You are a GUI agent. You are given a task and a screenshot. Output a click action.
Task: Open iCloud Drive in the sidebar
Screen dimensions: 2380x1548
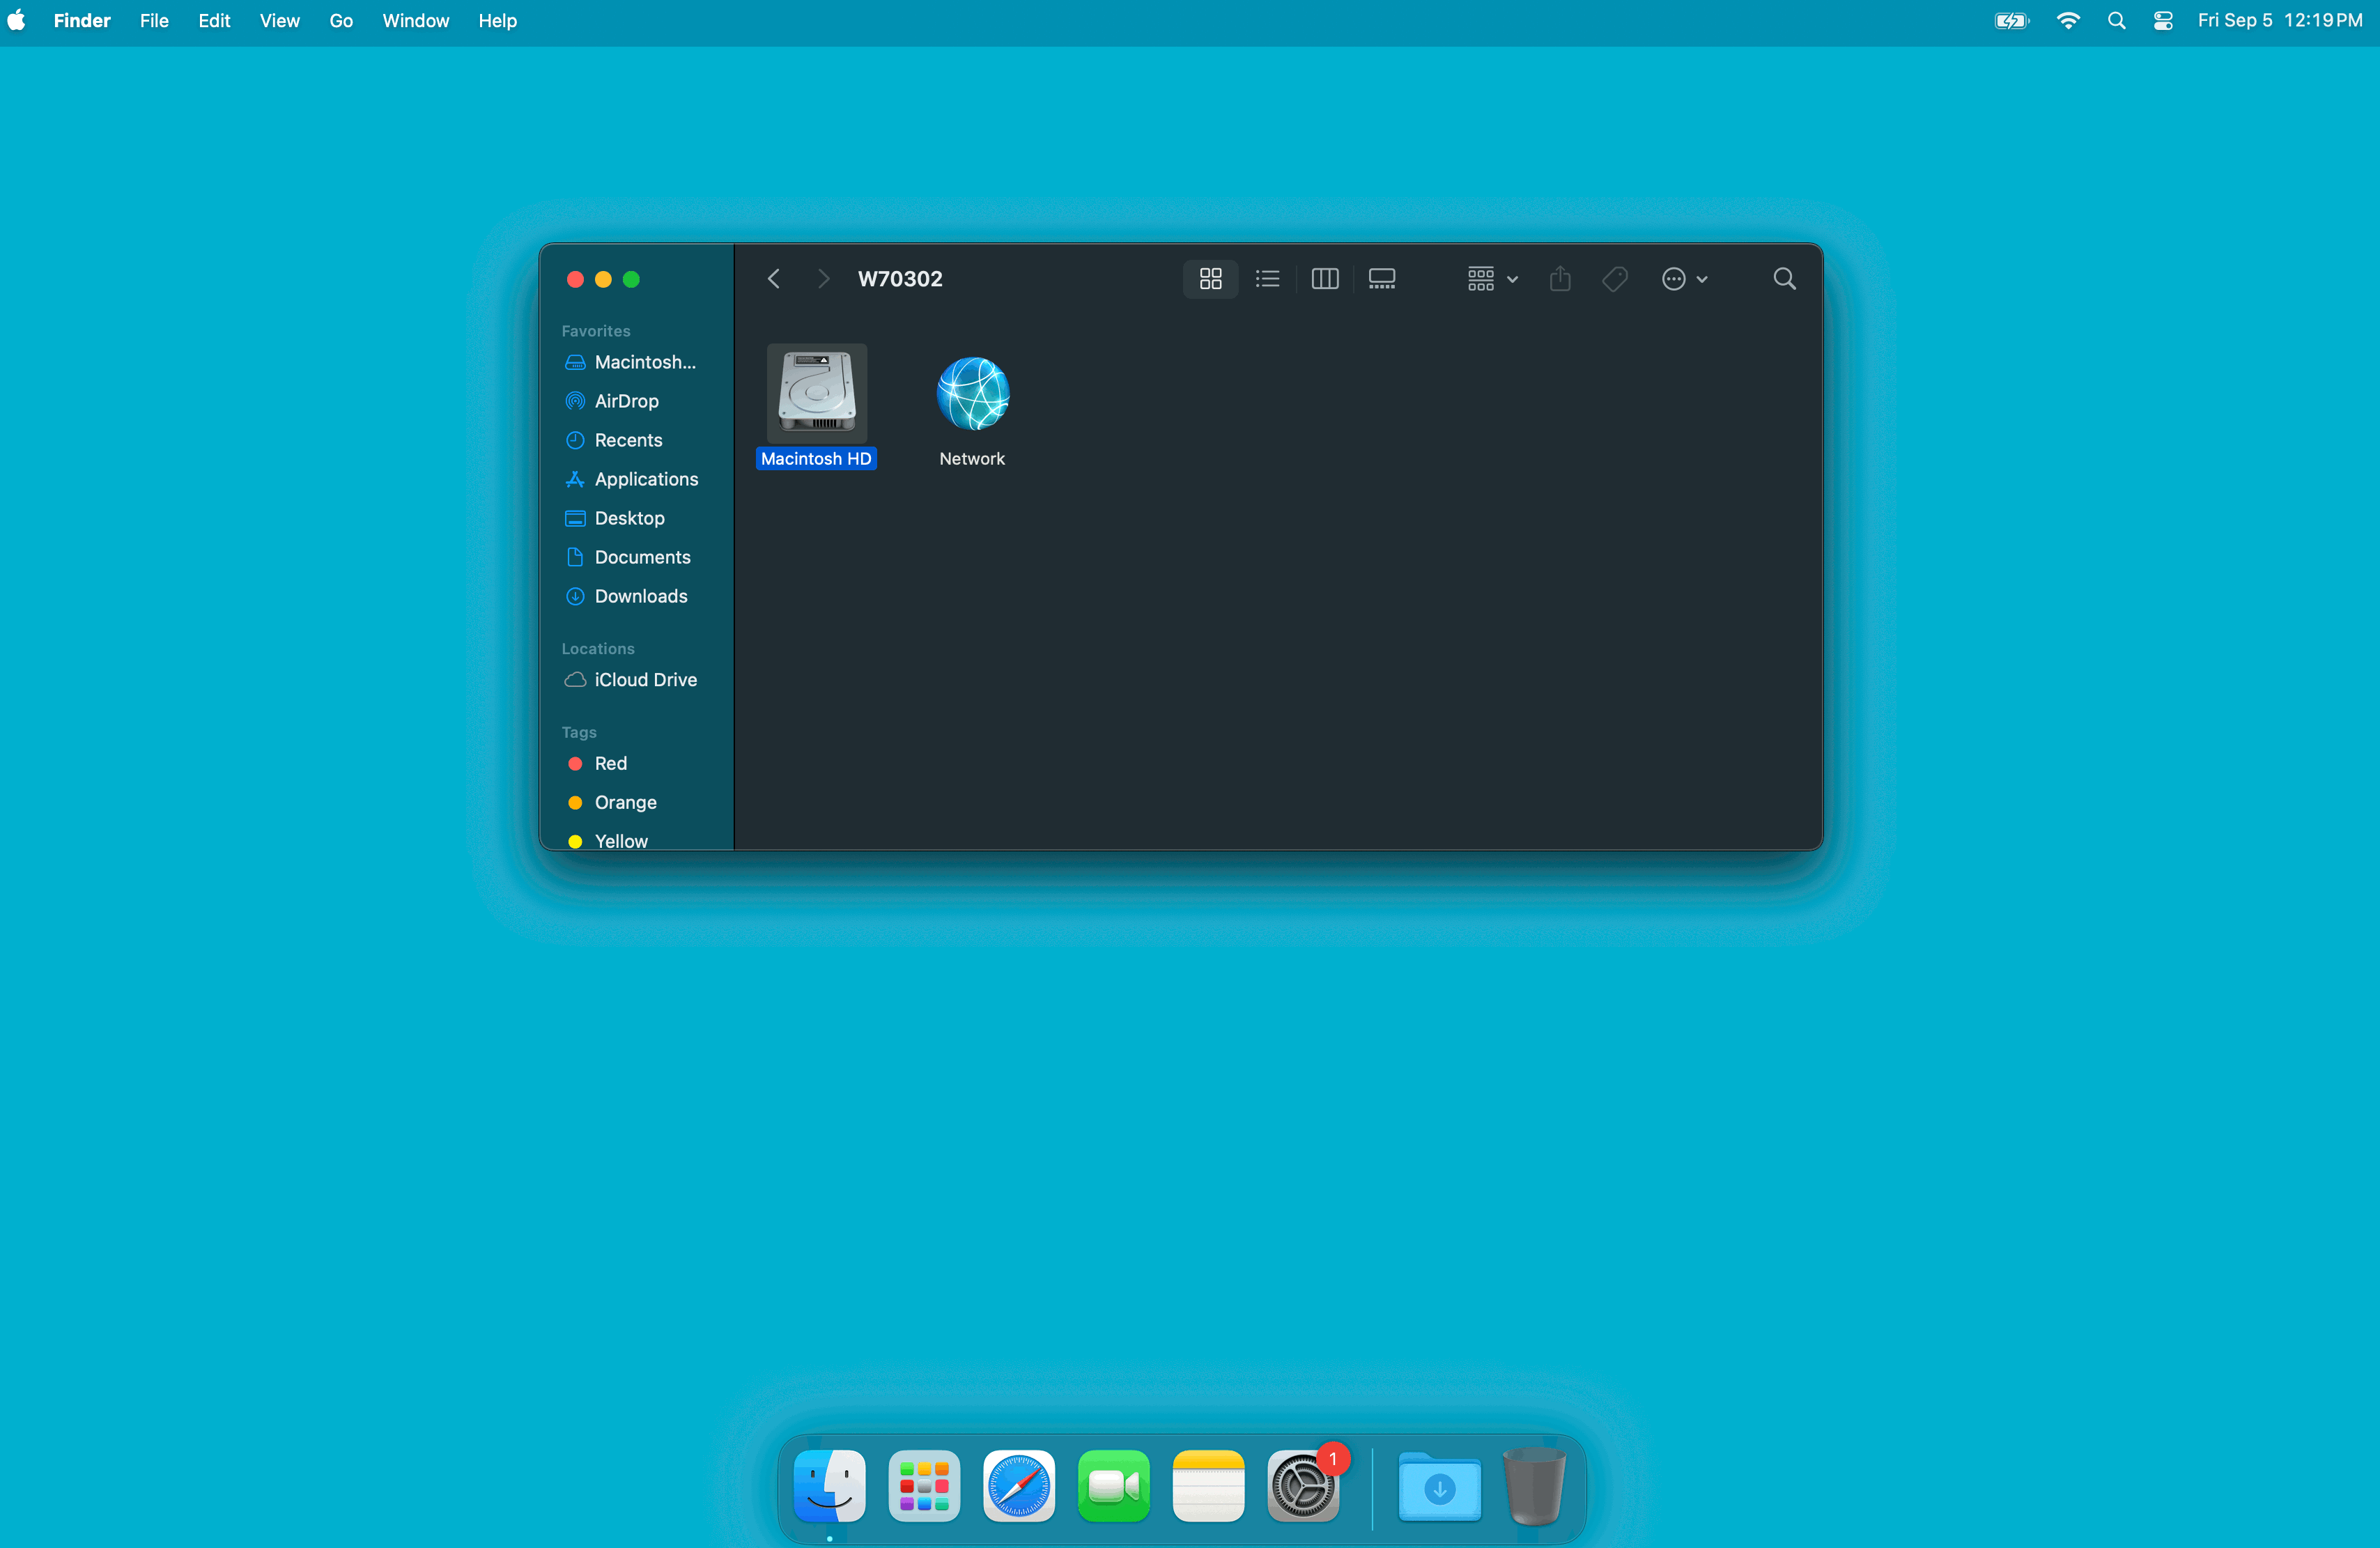pos(645,679)
